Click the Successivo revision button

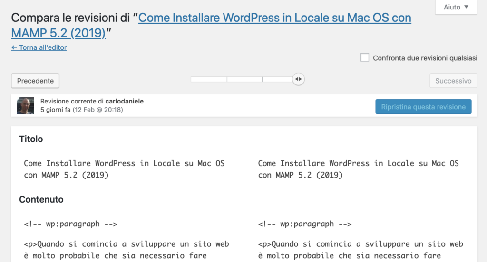453,81
